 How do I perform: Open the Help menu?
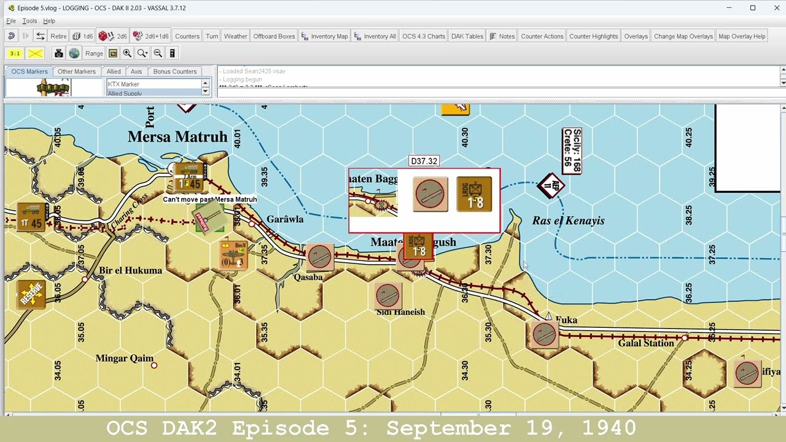(x=49, y=21)
